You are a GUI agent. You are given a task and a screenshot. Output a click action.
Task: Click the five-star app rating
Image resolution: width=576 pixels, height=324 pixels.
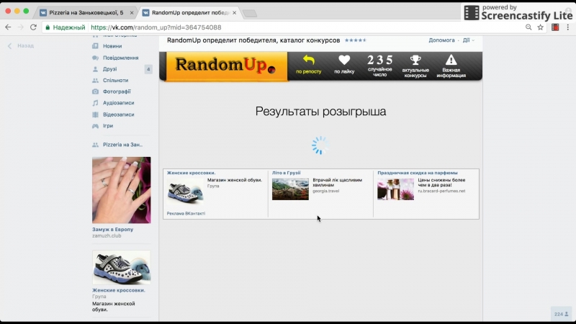(x=356, y=40)
